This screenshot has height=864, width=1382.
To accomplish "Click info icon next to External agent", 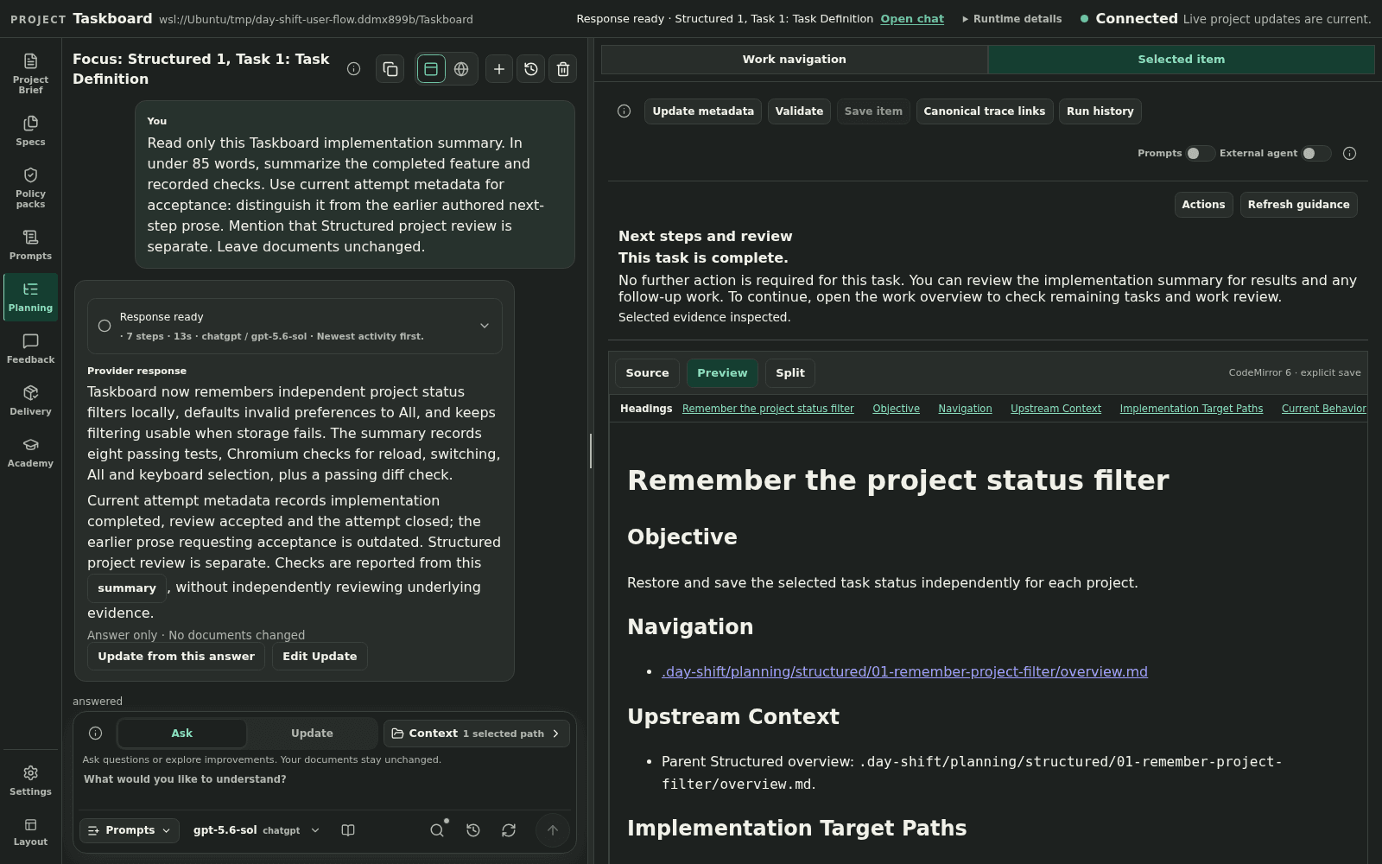I will (x=1349, y=154).
